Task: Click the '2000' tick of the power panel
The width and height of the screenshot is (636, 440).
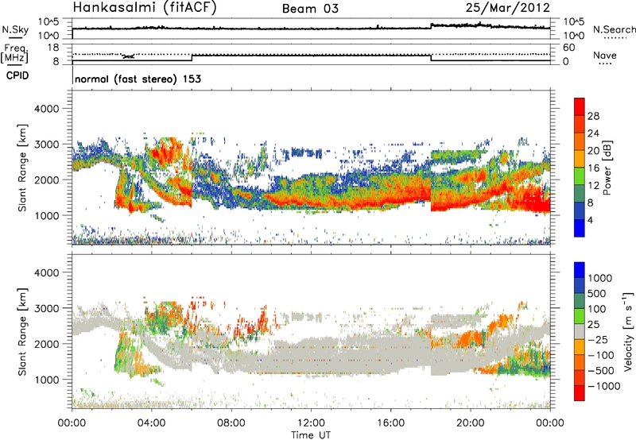Action: coord(46,179)
